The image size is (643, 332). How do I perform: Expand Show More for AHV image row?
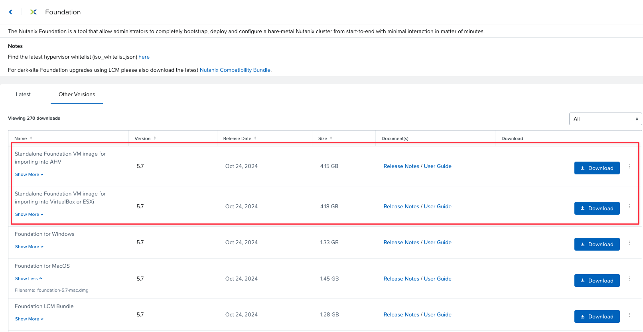[x=29, y=174]
